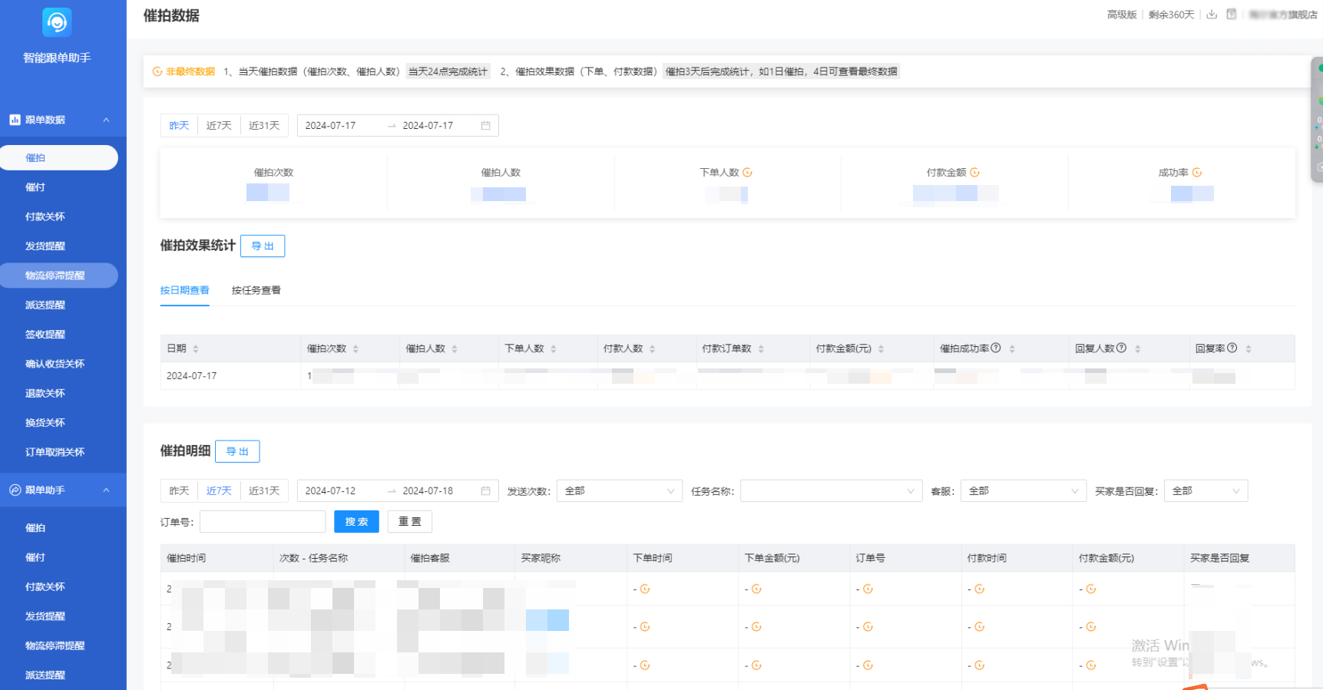Open the 发送次数 dropdown
This screenshot has width=1323, height=690.
pos(619,491)
